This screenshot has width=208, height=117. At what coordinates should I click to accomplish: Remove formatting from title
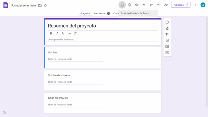pos(75,34)
